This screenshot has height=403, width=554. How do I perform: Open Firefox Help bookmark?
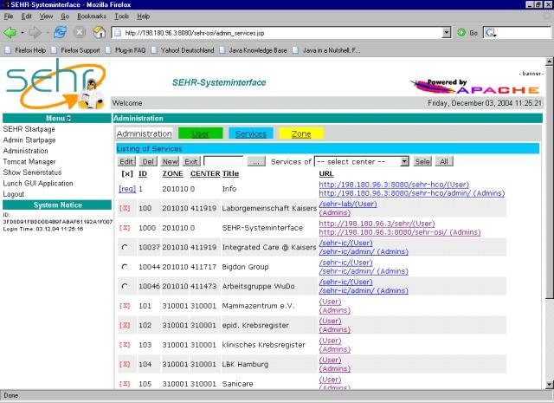(26, 50)
